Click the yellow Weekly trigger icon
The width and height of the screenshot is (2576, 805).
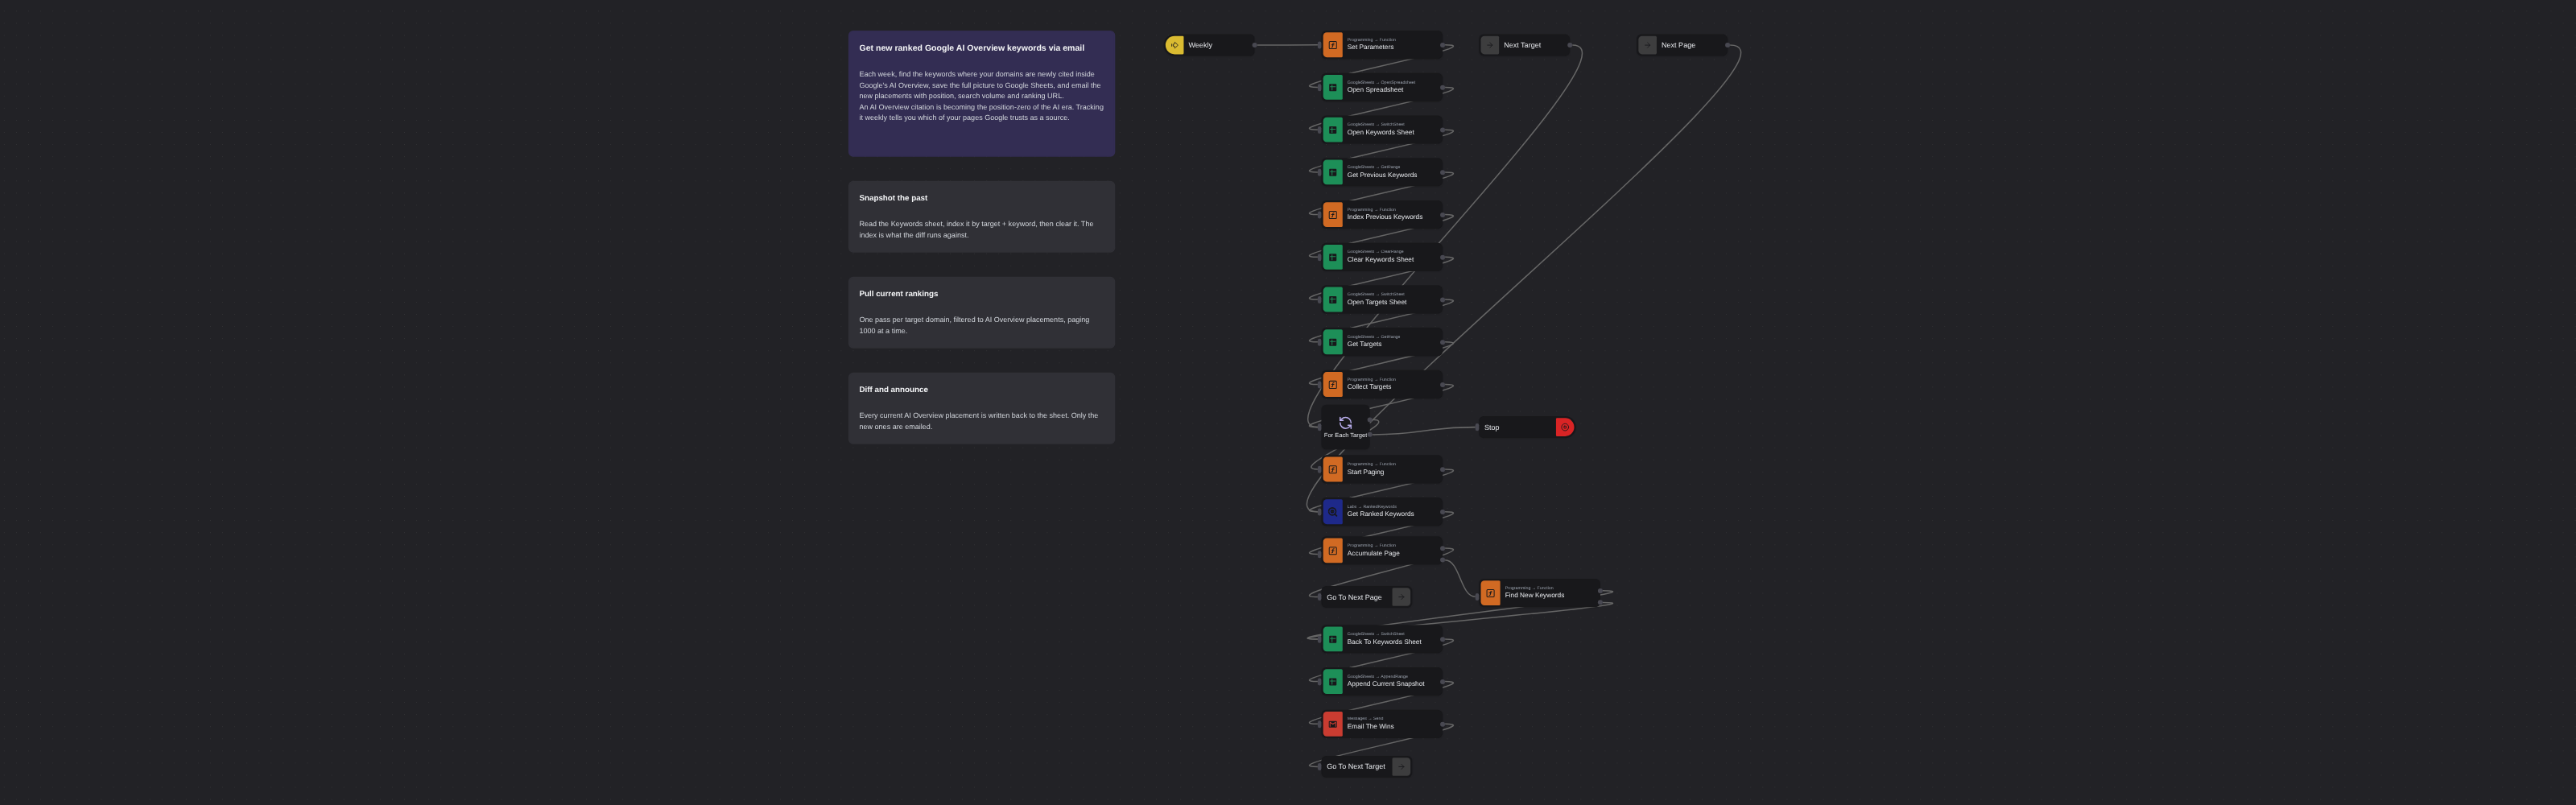click(1174, 45)
